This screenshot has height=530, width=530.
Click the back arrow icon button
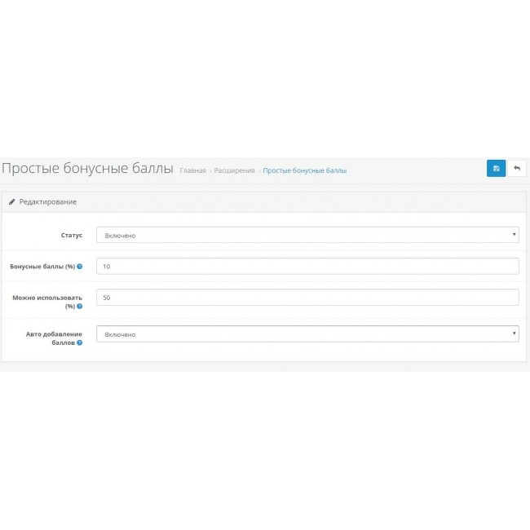tap(517, 168)
